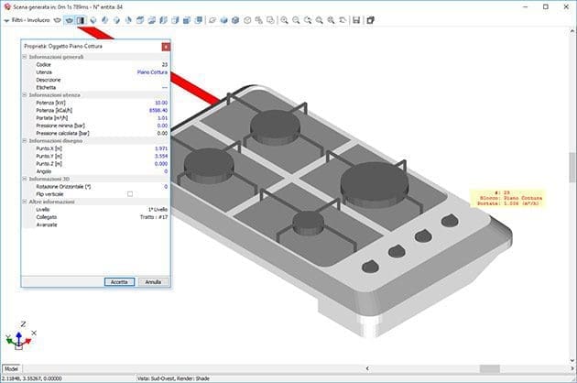Click the Accetta button
Screen dimensions: 577x383
119,281
